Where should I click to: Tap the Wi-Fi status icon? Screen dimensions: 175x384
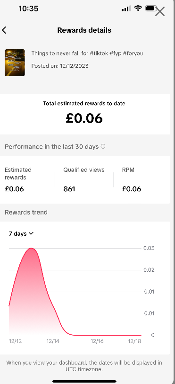click(x=138, y=9)
